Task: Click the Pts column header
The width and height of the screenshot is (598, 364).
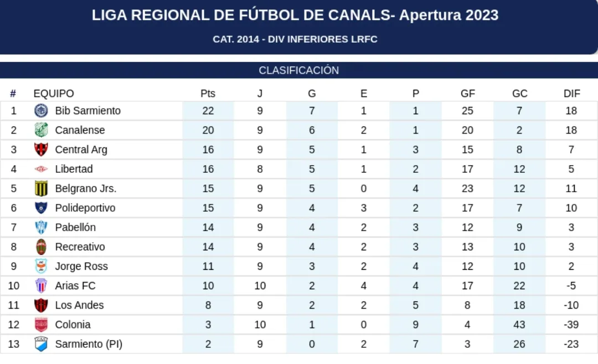Action: pos(208,94)
